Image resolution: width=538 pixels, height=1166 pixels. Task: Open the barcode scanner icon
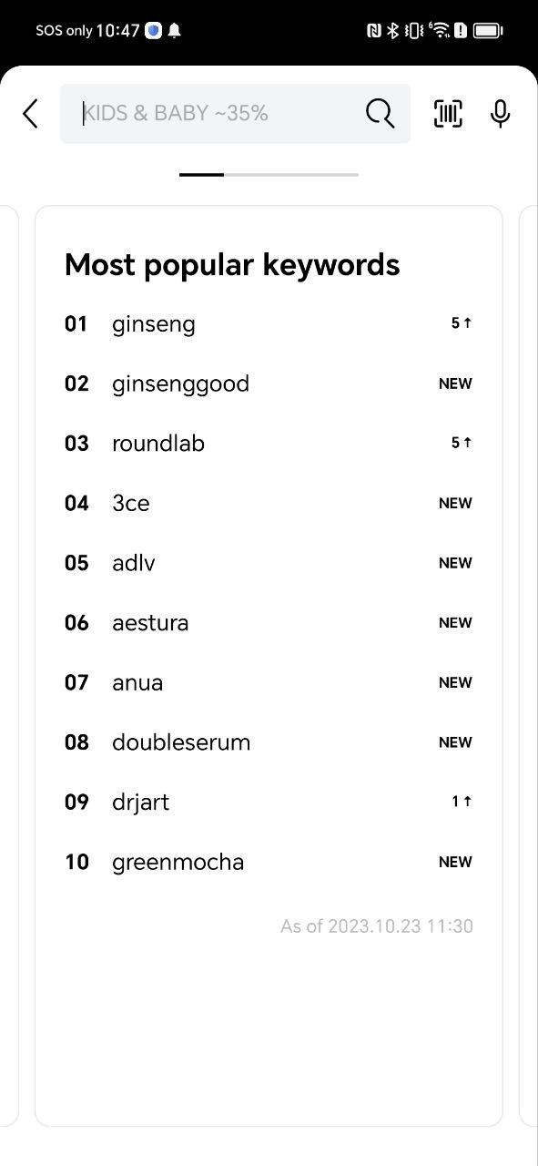click(x=448, y=114)
